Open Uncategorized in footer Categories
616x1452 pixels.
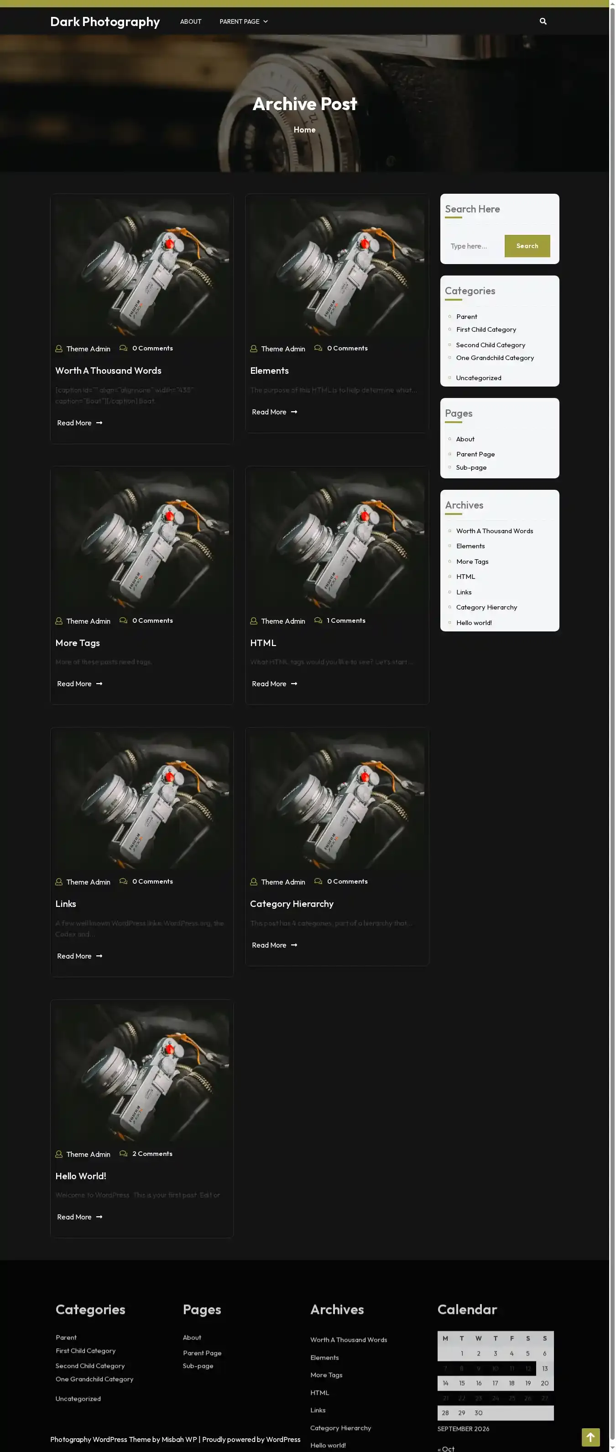(78, 1399)
